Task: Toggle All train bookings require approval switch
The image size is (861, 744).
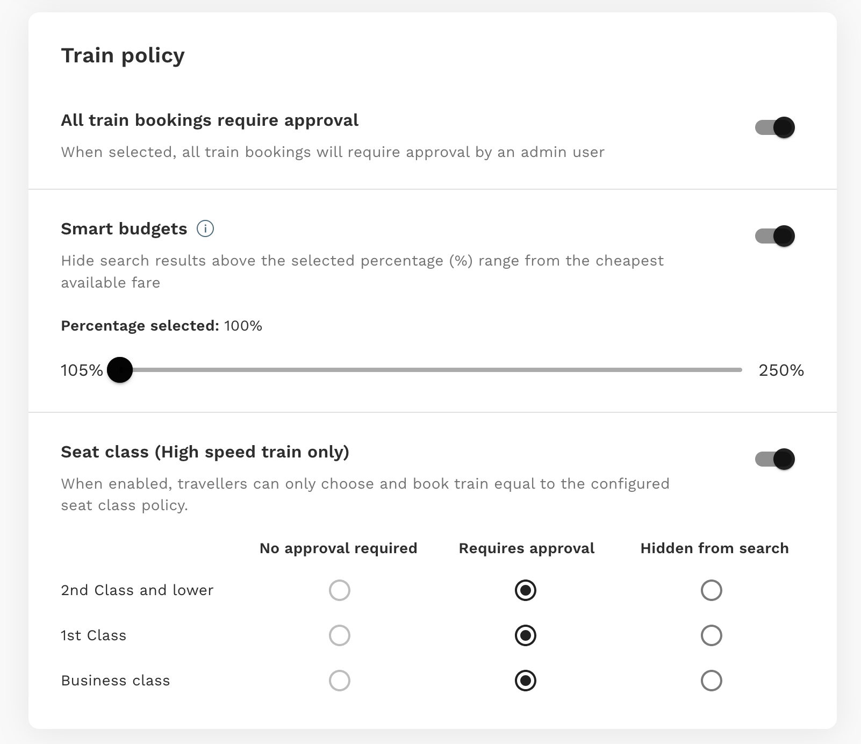Action: (775, 127)
